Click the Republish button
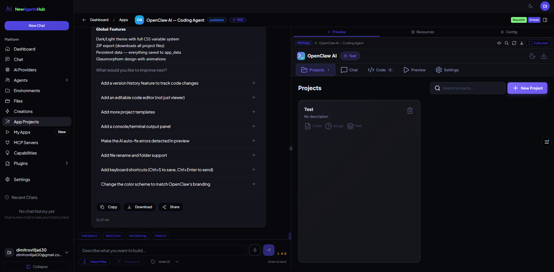The height and width of the screenshot is (272, 554). (519, 20)
